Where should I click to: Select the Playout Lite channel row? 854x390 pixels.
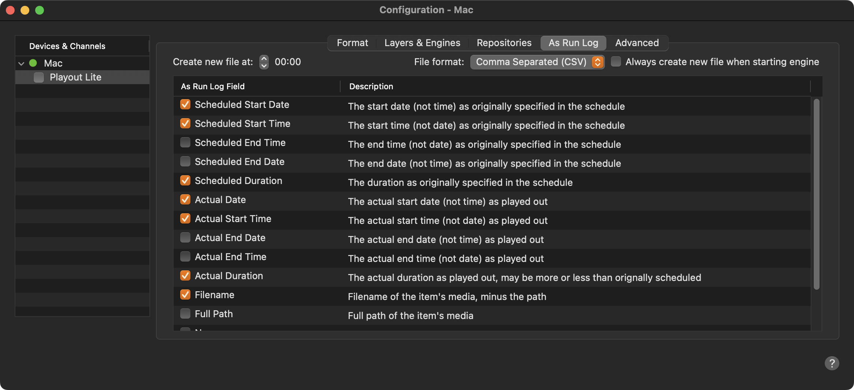pos(82,77)
